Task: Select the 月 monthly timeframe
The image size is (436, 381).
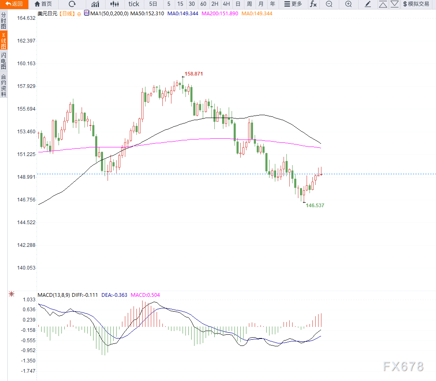Action: tap(261, 4)
